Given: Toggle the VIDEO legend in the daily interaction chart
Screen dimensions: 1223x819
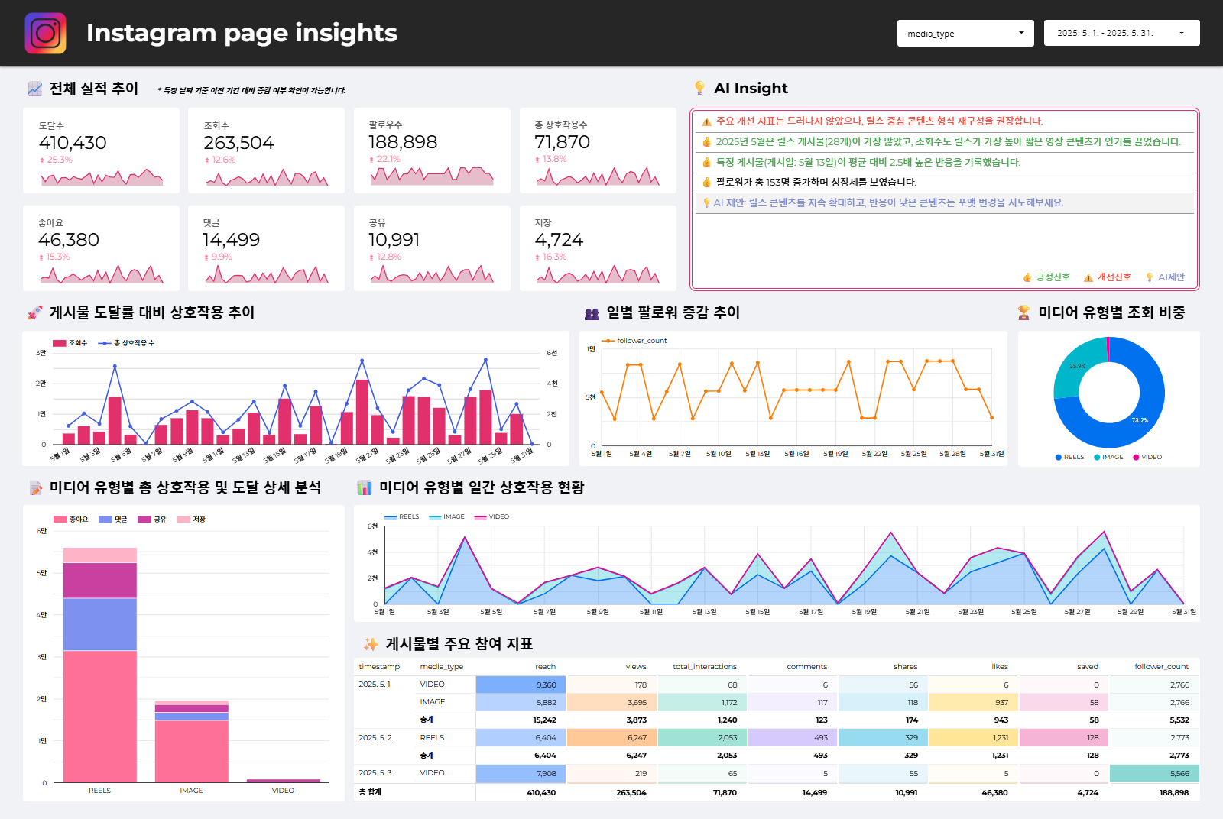Looking at the screenshot, I should 492,516.
